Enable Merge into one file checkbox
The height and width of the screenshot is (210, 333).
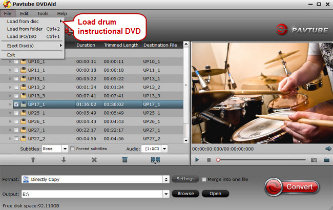tap(204, 179)
